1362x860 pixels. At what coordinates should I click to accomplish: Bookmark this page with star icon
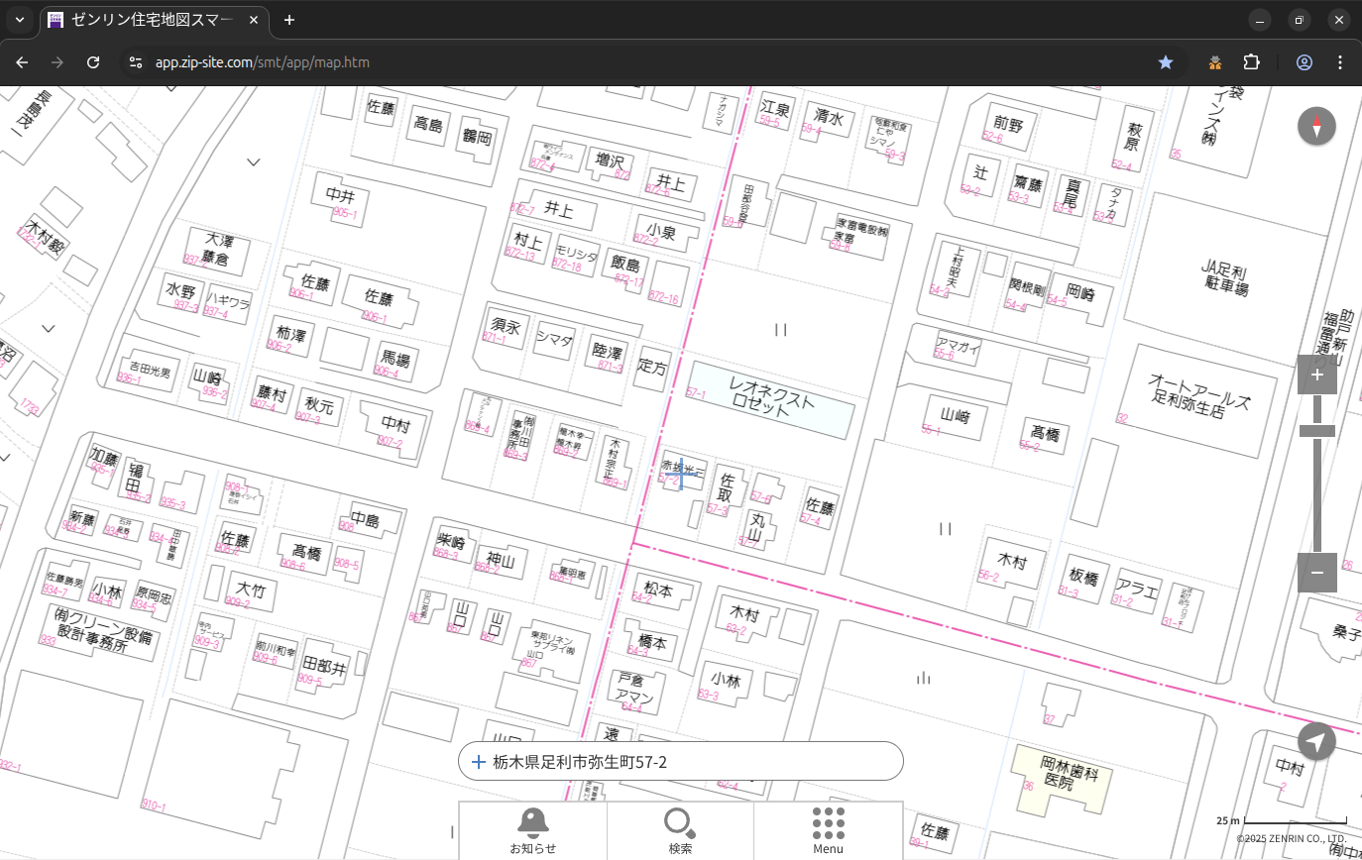pos(1166,62)
